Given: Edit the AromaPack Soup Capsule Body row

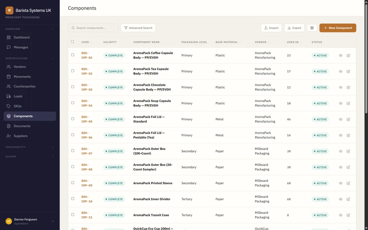Looking at the screenshot, I should point(348,103).
